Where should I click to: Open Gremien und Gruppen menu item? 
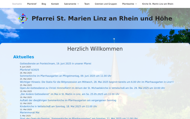[x=106, y=4]
